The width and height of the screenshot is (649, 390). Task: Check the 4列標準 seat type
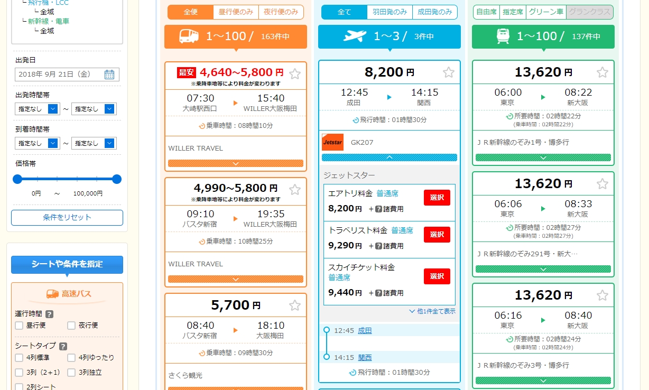click(x=20, y=358)
